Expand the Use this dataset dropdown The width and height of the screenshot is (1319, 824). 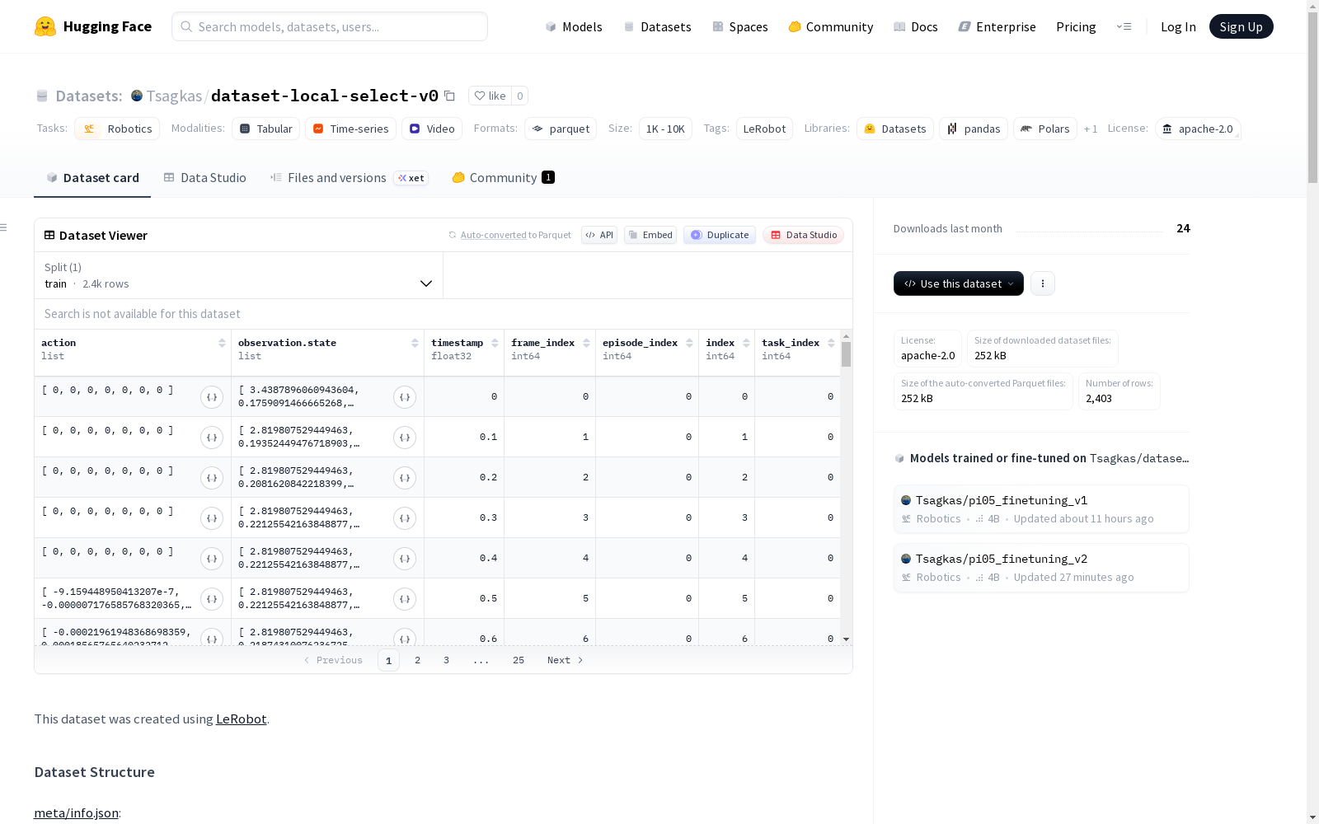point(959,283)
